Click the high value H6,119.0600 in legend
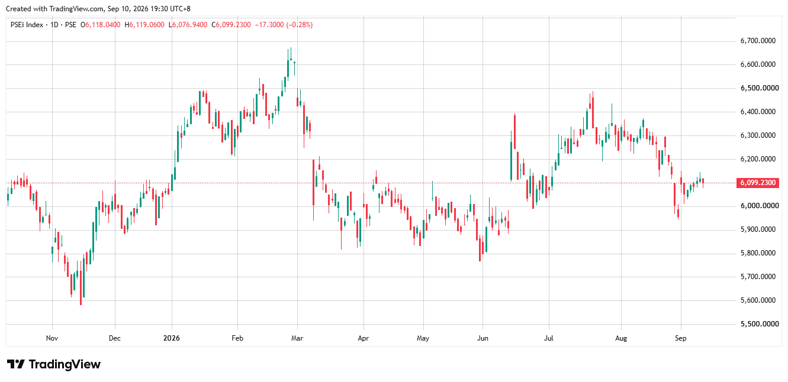788x382 pixels. 145,25
